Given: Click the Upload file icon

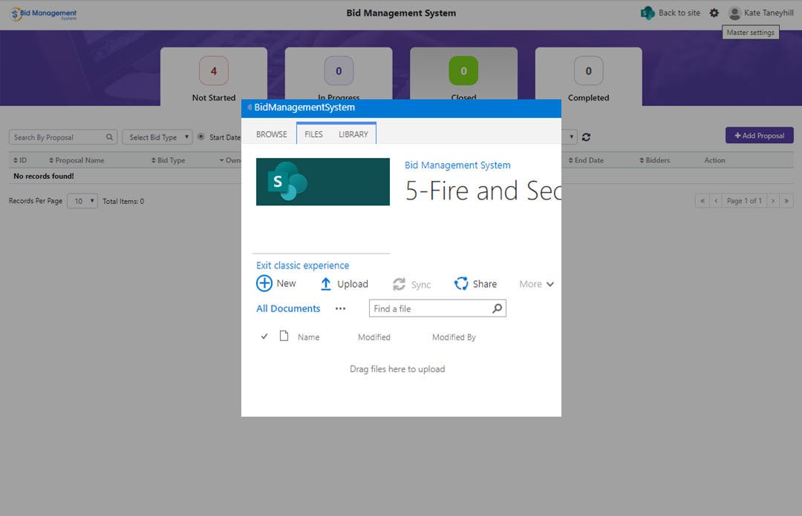Looking at the screenshot, I should (x=327, y=283).
